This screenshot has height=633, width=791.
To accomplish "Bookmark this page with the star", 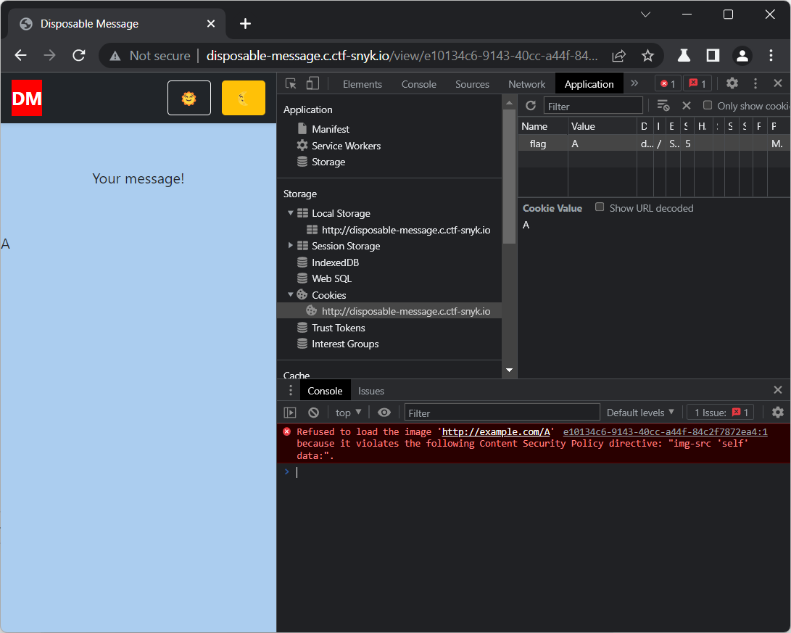I will click(x=647, y=56).
